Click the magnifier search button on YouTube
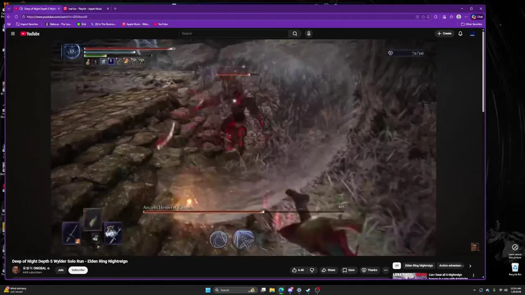This screenshot has width=525, height=295. (x=295, y=34)
